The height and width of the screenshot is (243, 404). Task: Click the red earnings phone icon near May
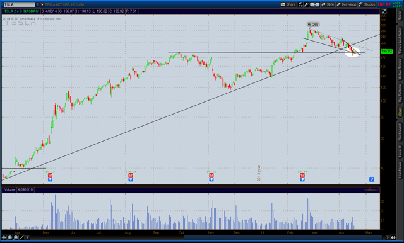[x=50, y=175]
